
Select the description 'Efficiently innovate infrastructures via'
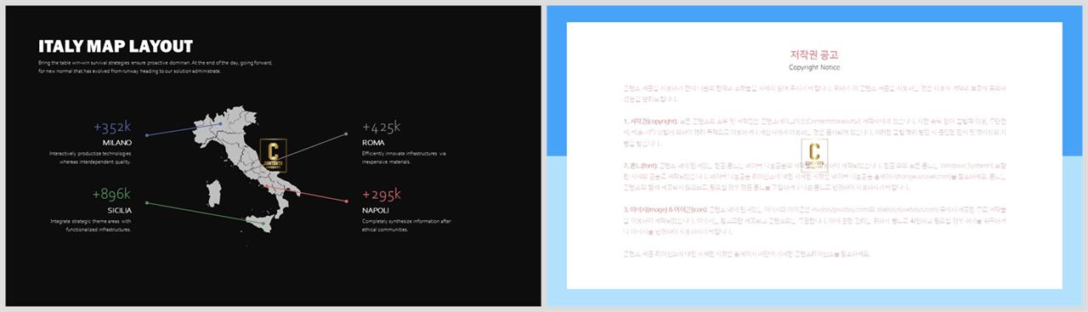[x=404, y=157]
